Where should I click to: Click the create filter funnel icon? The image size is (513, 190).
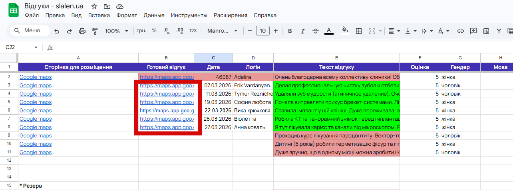click(499, 31)
